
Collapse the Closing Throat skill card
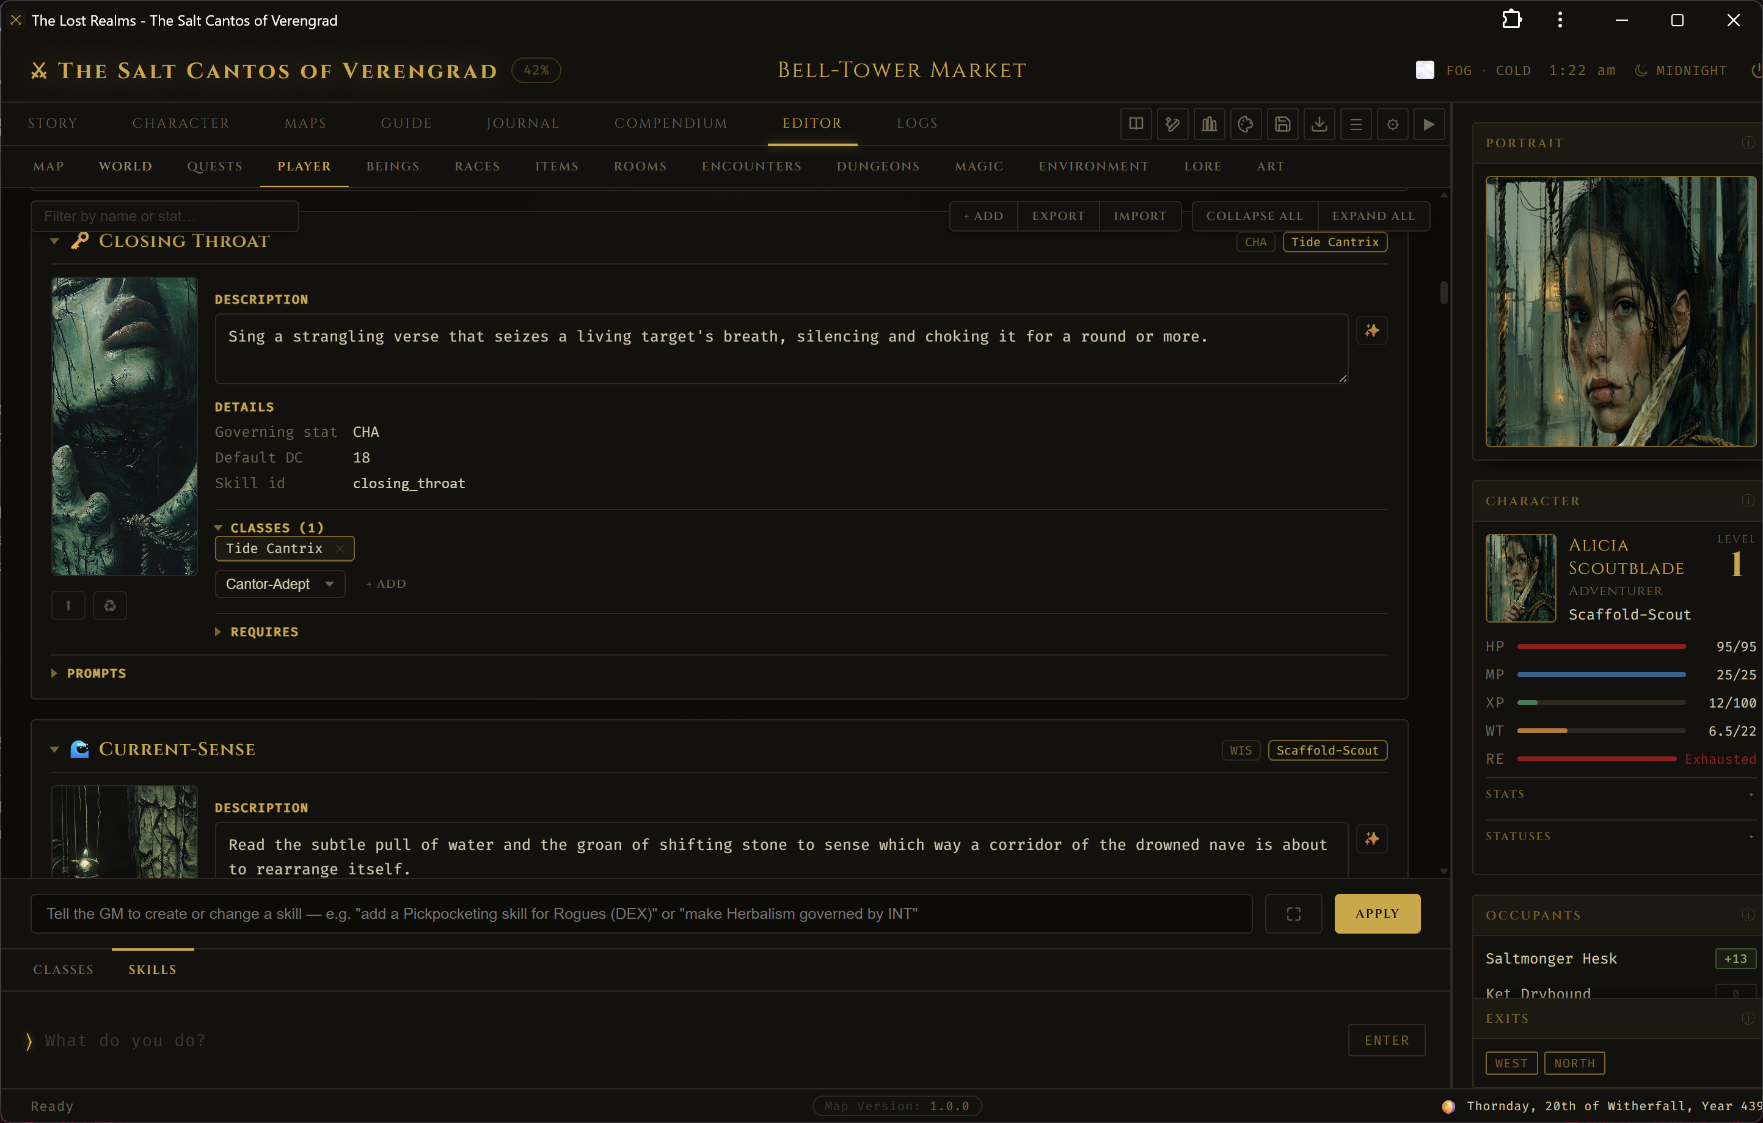pos(54,241)
